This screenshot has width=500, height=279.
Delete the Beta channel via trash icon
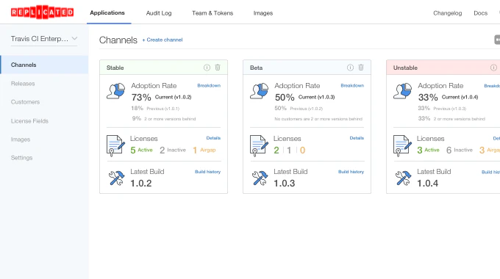coord(361,68)
